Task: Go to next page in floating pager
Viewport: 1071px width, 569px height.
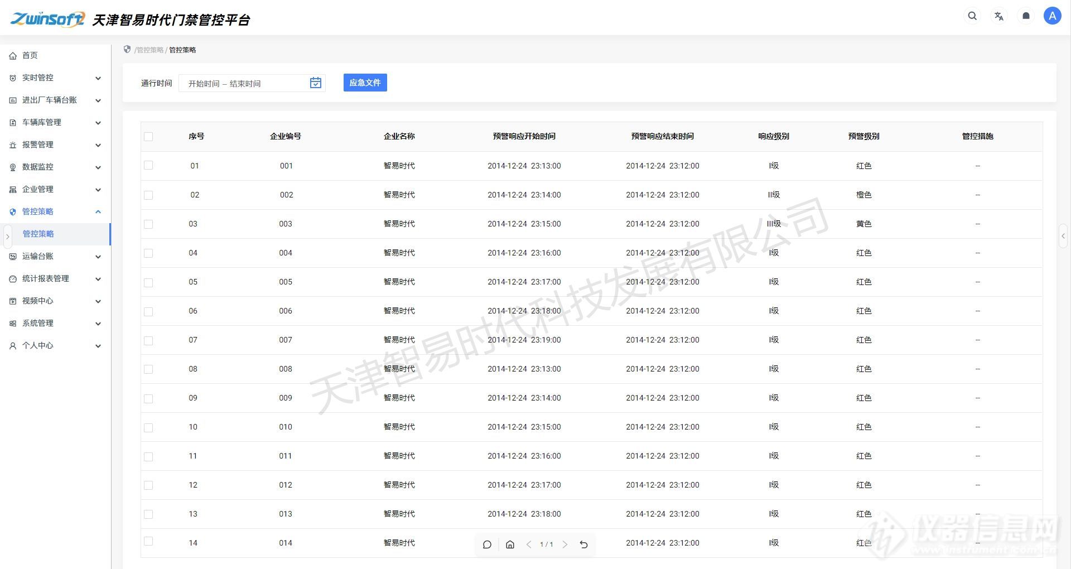Action: point(565,544)
